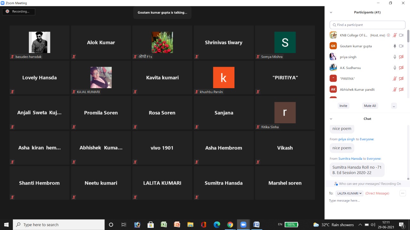Click the 32°C Rain showers weather widget

[333, 225]
